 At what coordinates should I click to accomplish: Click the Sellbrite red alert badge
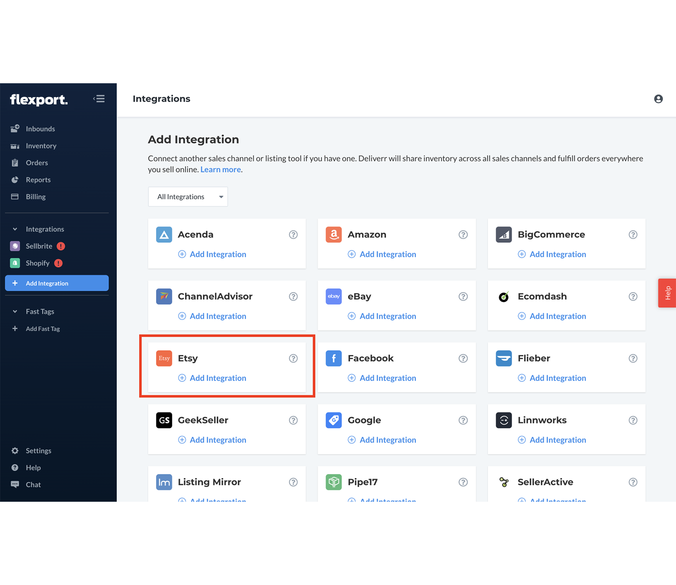pos(61,246)
